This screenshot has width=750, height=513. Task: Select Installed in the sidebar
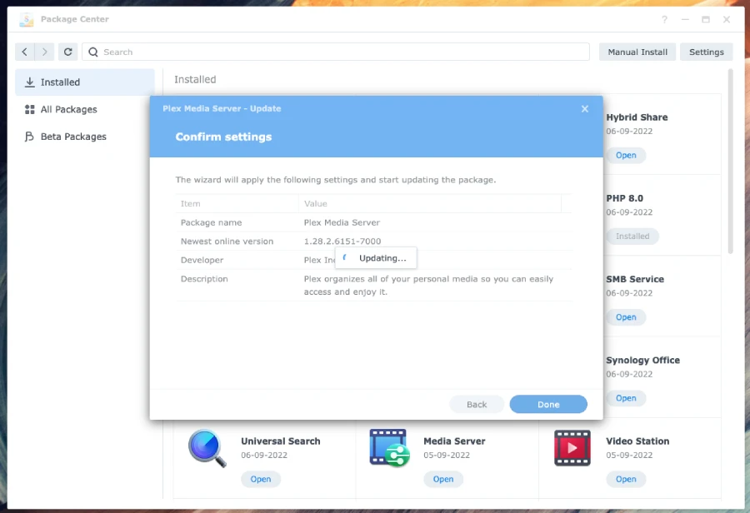coord(85,82)
